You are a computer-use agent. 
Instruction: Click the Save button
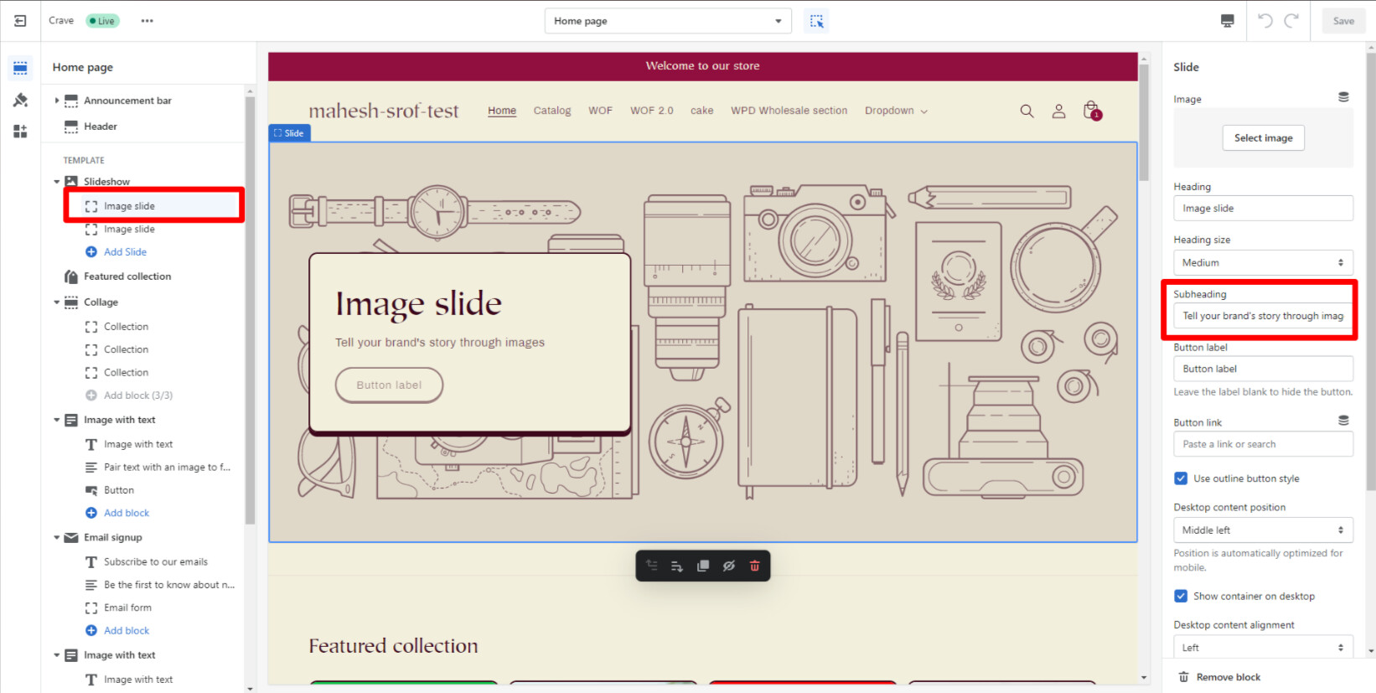1343,21
